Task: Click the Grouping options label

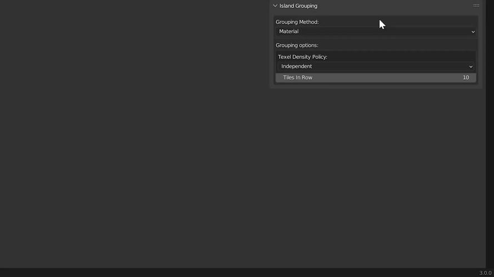Action: coord(297,45)
